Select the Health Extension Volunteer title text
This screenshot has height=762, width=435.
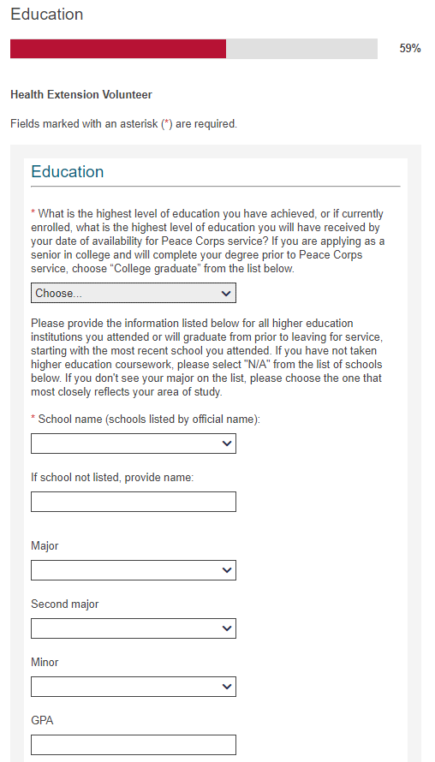point(81,94)
